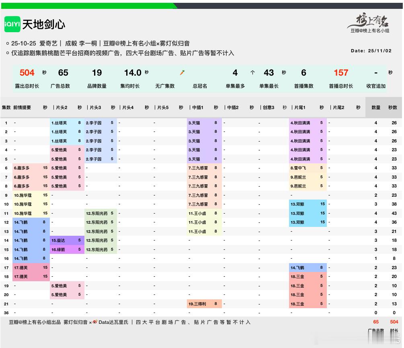
Task: Click the 片头5 column header
Action: coord(163,107)
